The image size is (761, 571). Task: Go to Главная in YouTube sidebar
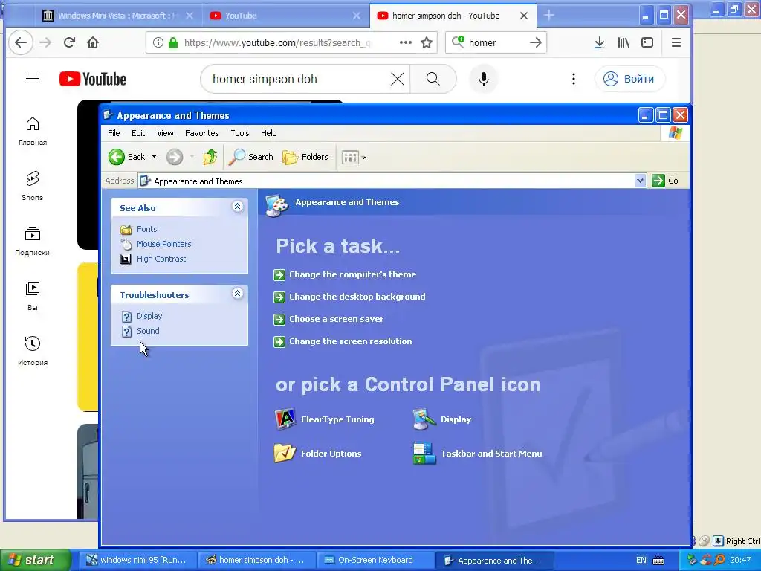(33, 131)
